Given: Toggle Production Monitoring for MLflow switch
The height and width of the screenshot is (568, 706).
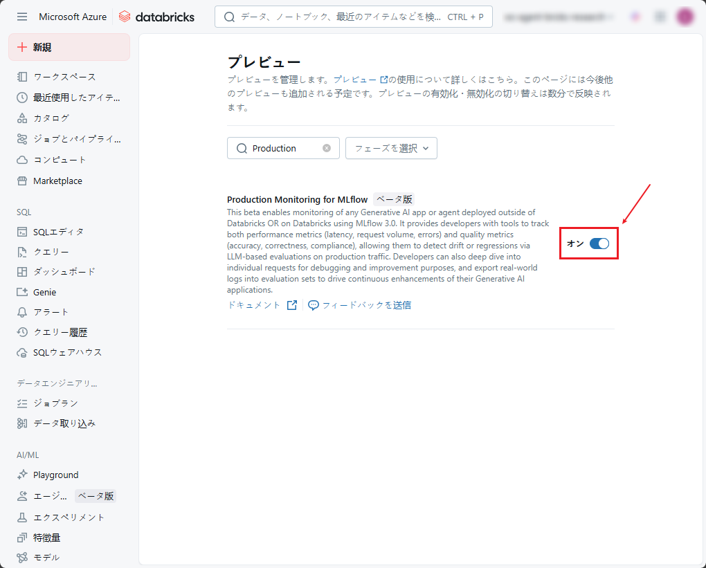Looking at the screenshot, I should (x=599, y=244).
